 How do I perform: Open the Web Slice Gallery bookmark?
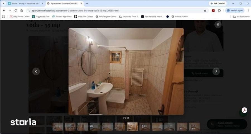84,17
